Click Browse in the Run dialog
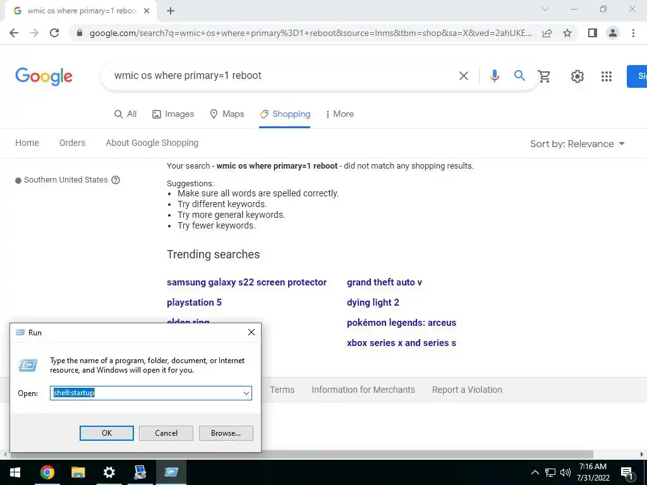The width and height of the screenshot is (647, 485). click(x=226, y=433)
